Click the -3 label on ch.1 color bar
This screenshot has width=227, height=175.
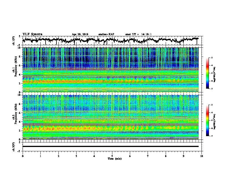(212, 57)
